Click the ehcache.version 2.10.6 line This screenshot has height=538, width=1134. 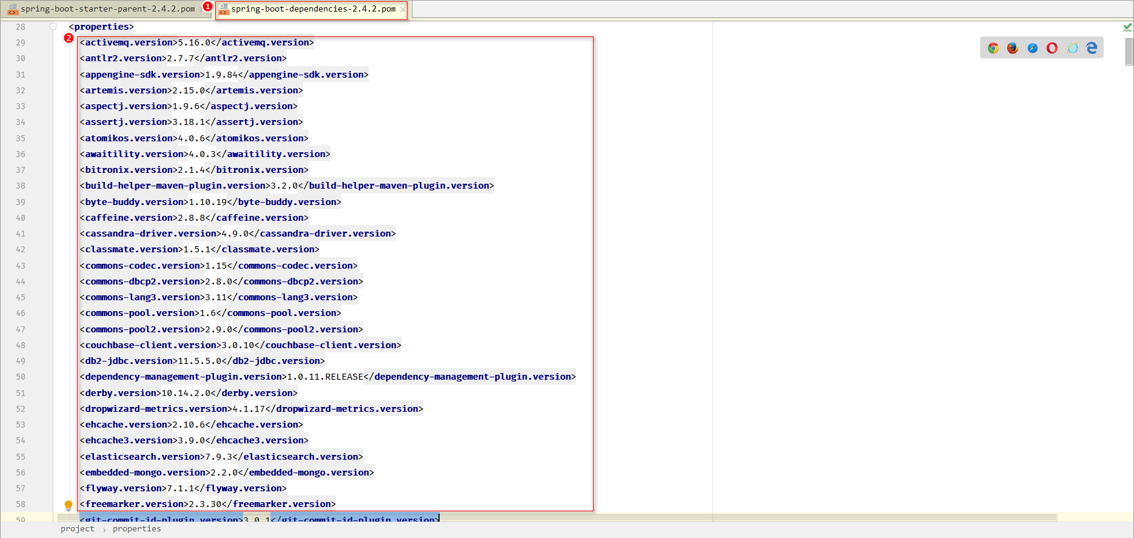click(191, 425)
